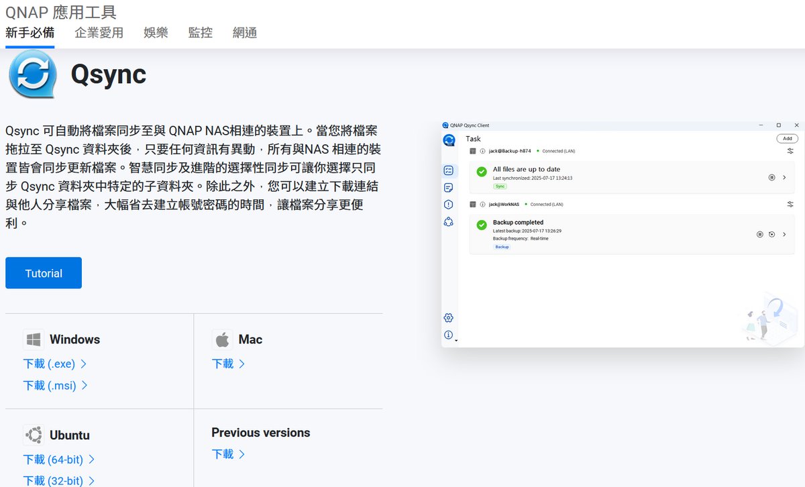805x487 pixels.
Task: Pause the Sync task
Action: 772,178
